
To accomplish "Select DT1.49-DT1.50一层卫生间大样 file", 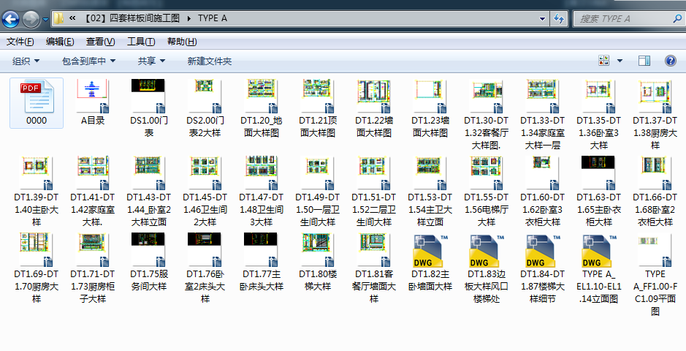I will 318,192.
